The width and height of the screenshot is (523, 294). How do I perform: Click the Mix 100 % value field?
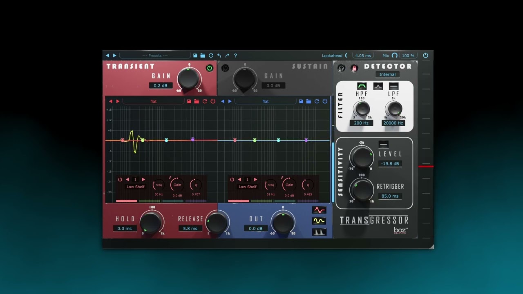click(x=408, y=56)
